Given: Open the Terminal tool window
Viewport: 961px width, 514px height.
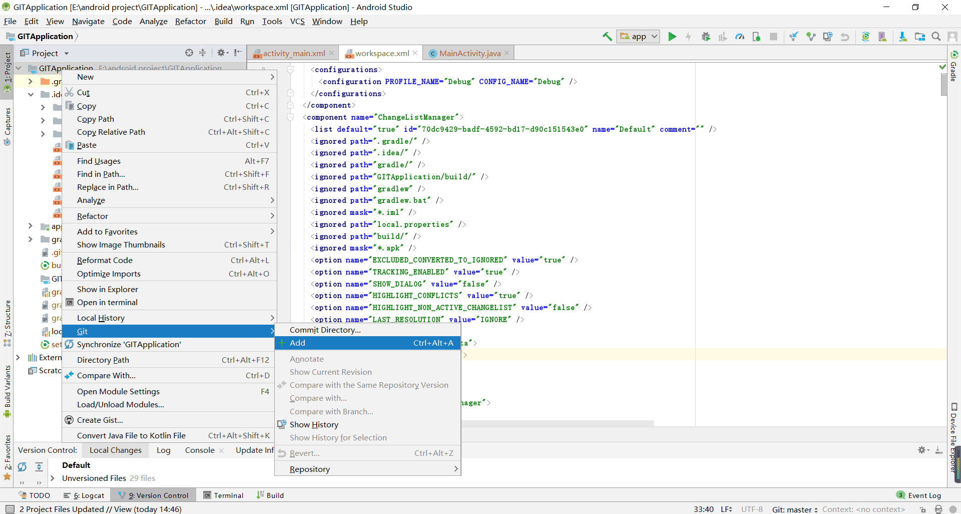Looking at the screenshot, I should [228, 495].
